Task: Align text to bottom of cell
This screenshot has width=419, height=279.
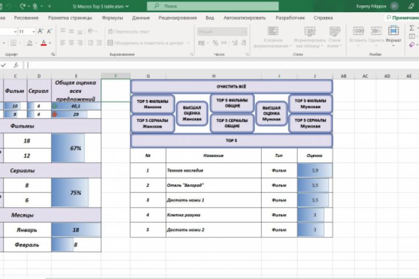Action: (80, 31)
